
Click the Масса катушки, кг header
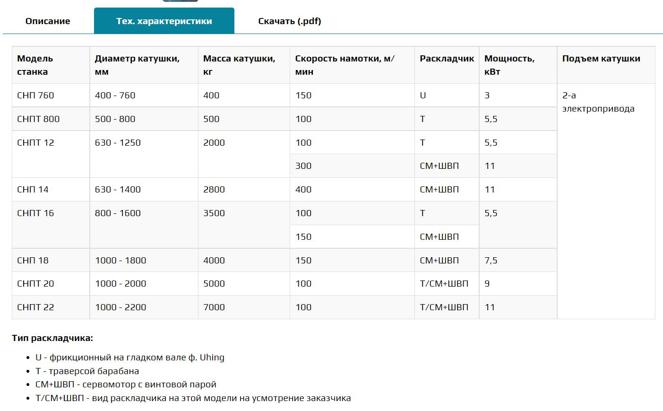(239, 65)
